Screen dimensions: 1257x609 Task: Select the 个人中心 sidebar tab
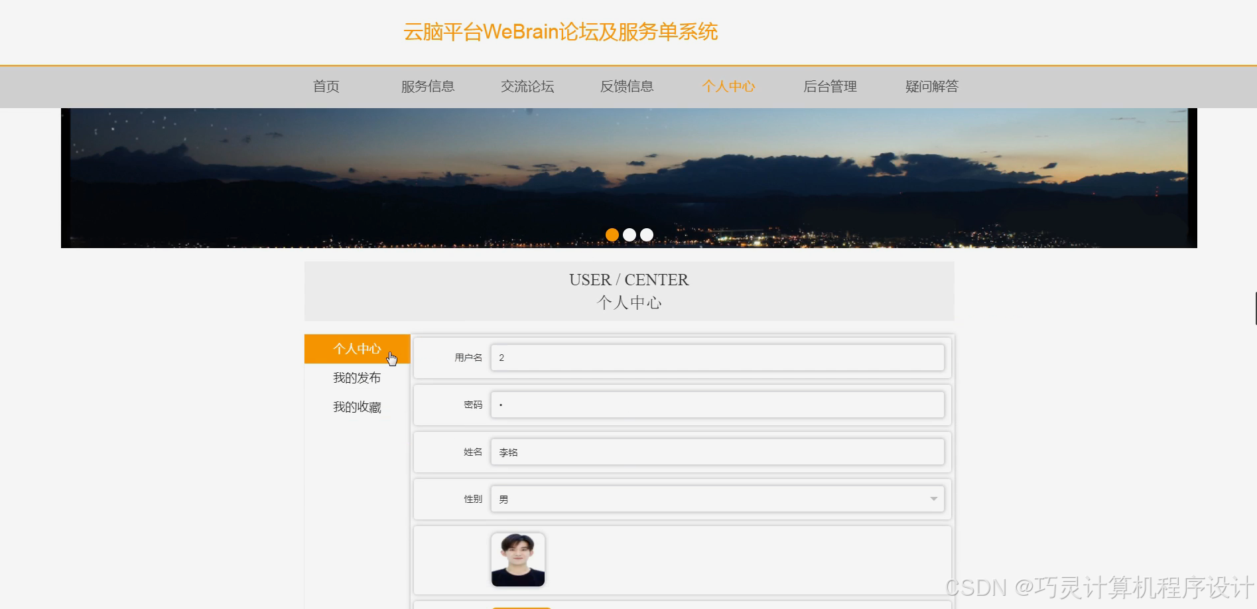click(x=356, y=348)
